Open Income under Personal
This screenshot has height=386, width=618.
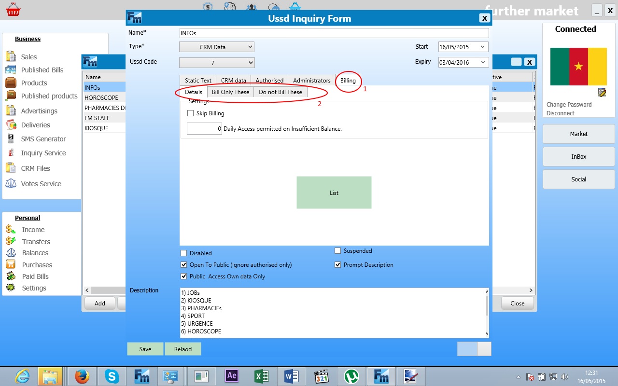33,230
